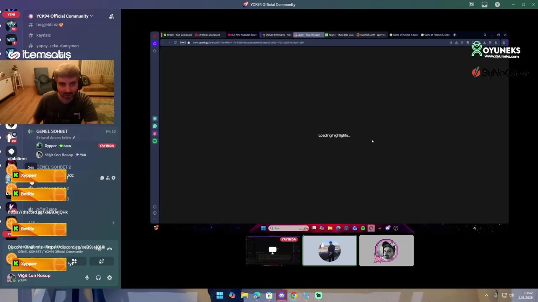The width and height of the screenshot is (538, 302).
Task: Select the pixel-art avatar participant tile
Action: pos(387,250)
